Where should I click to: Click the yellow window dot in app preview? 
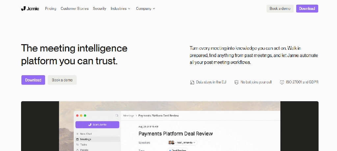81,116
